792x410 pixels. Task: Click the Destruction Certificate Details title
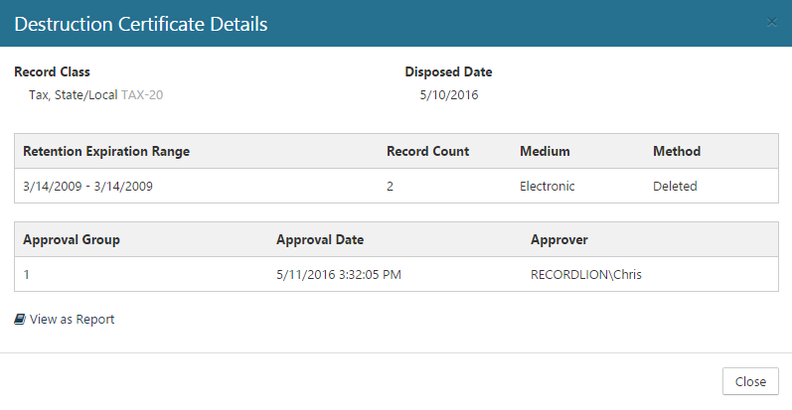point(141,24)
